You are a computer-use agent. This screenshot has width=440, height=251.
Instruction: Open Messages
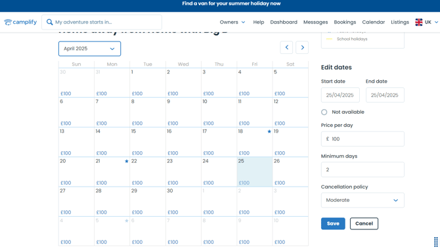315,22
